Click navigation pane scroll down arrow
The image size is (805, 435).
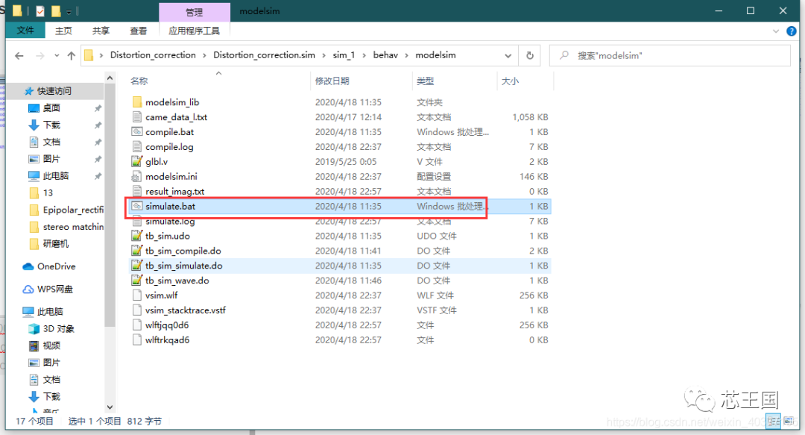click(110, 407)
